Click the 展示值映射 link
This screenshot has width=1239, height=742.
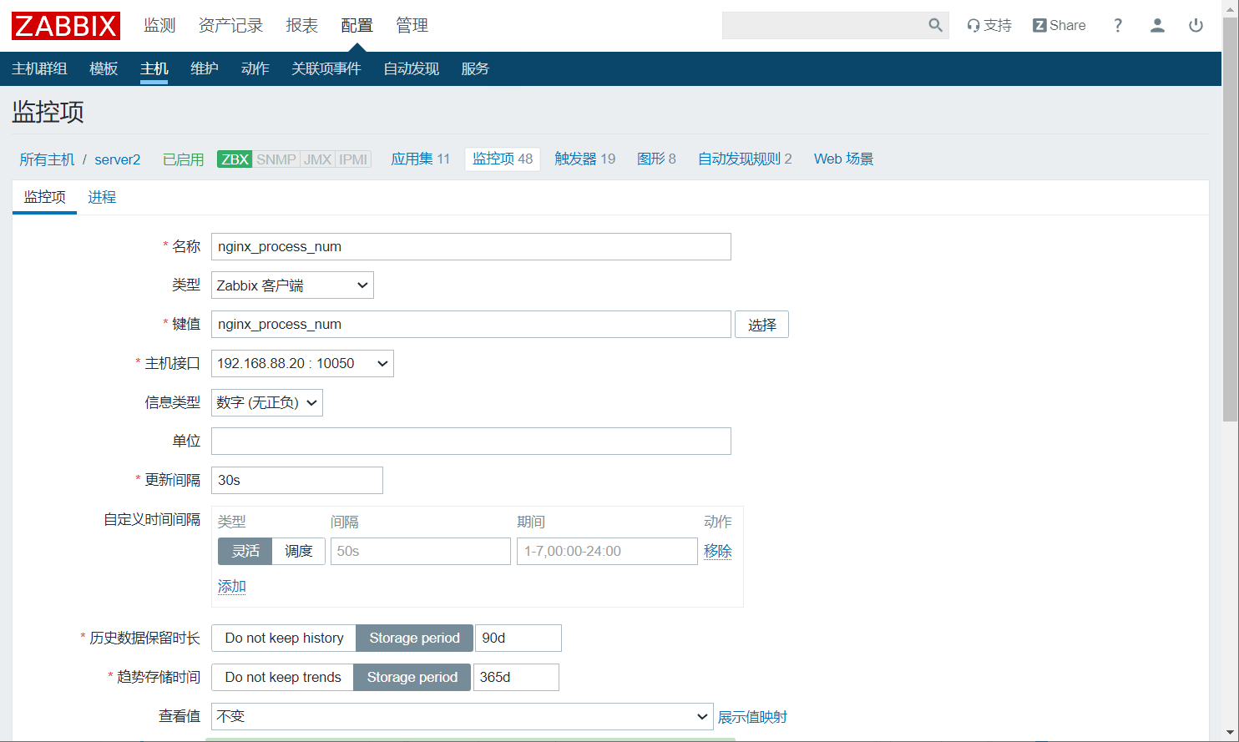pos(752,717)
